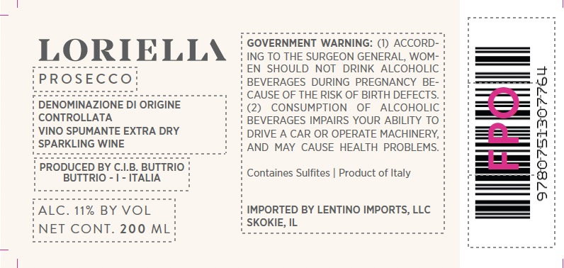Select the SKOKIE, IL text

[x=272, y=223]
